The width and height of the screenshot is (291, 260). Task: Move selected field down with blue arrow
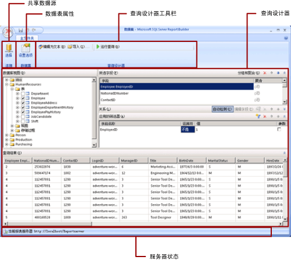[x=278, y=73]
